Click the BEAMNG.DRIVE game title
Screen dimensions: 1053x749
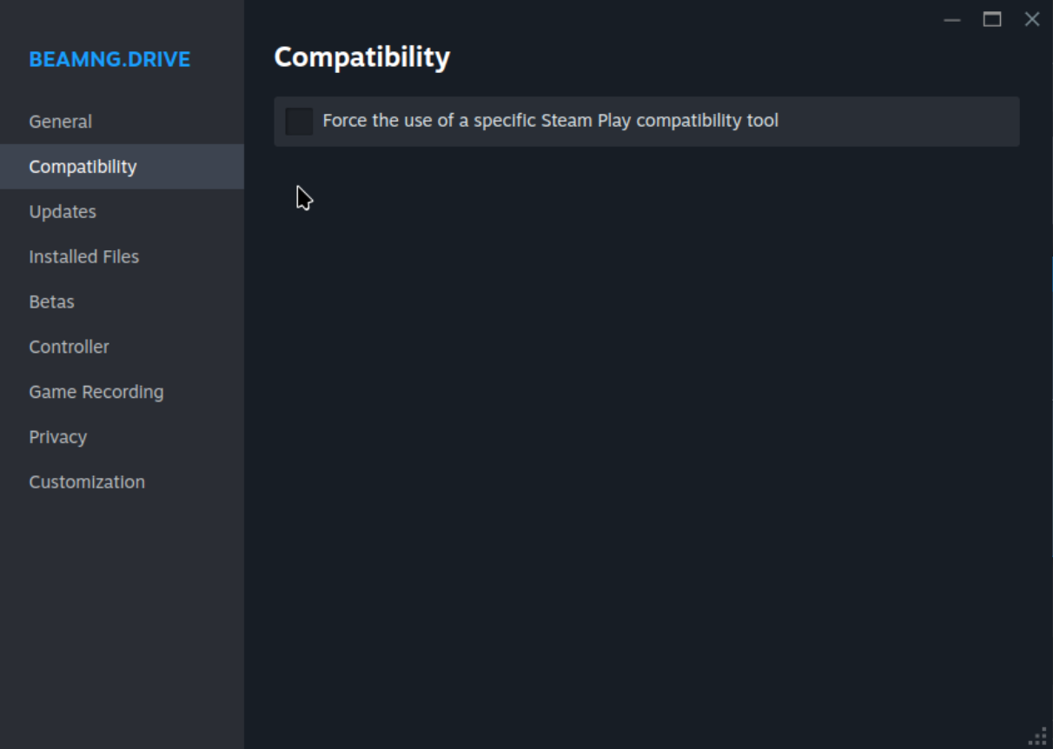tap(109, 60)
